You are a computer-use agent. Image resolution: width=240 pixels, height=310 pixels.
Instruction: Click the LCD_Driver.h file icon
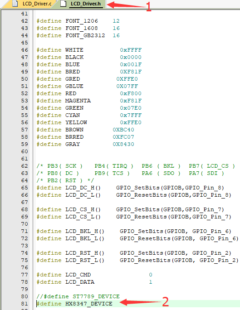[x=63, y=4]
